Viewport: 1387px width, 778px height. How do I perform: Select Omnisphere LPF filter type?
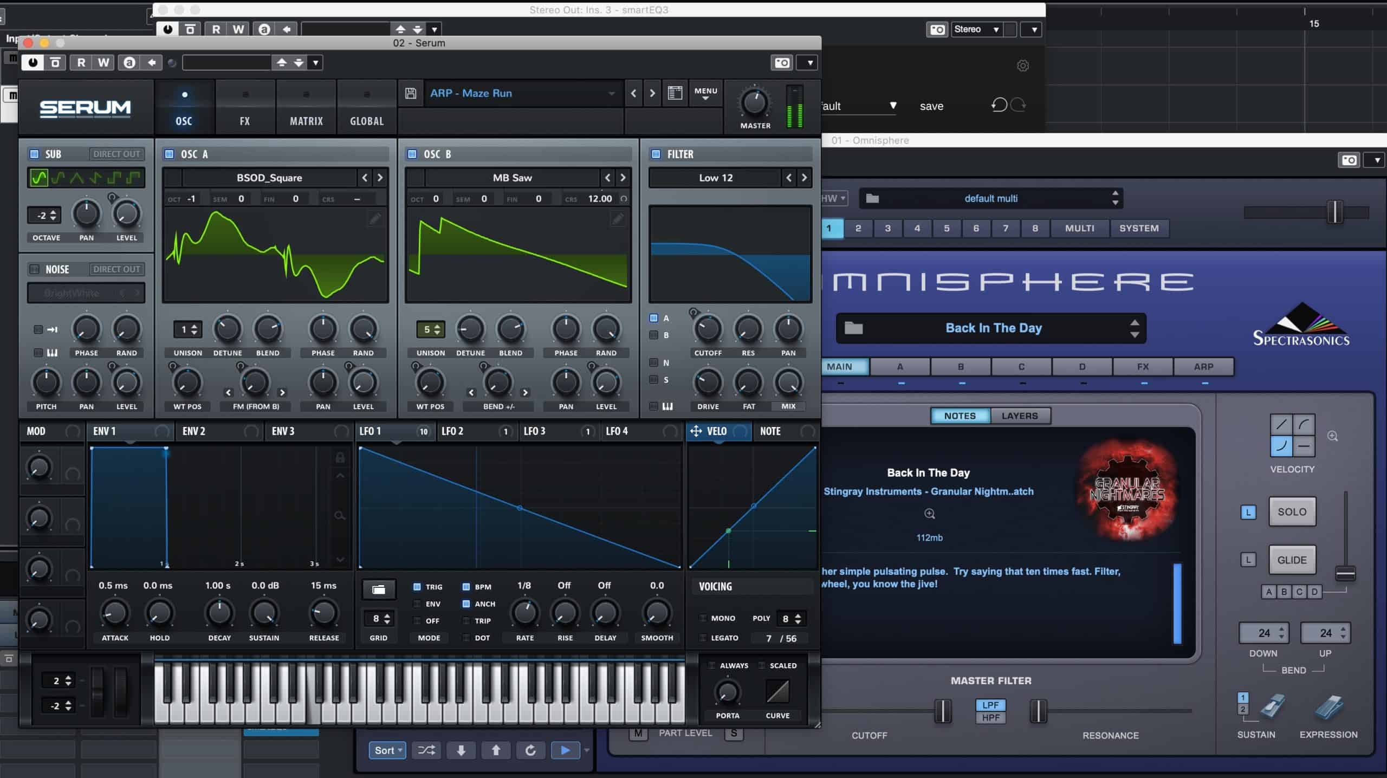point(990,705)
